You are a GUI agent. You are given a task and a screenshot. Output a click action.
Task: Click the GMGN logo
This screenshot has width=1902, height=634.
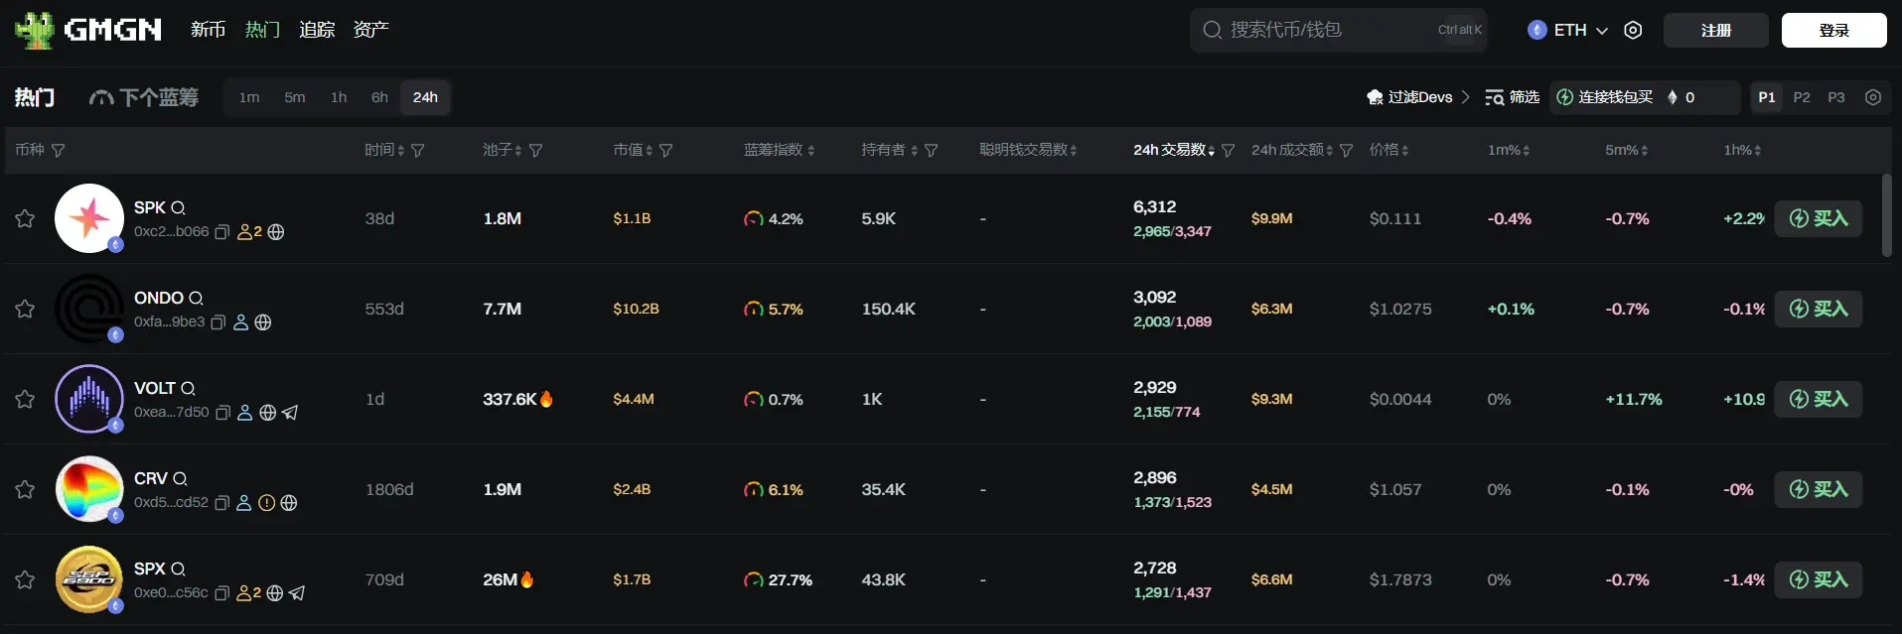89,30
